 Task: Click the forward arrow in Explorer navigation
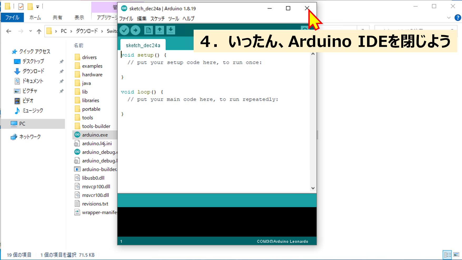click(21, 31)
